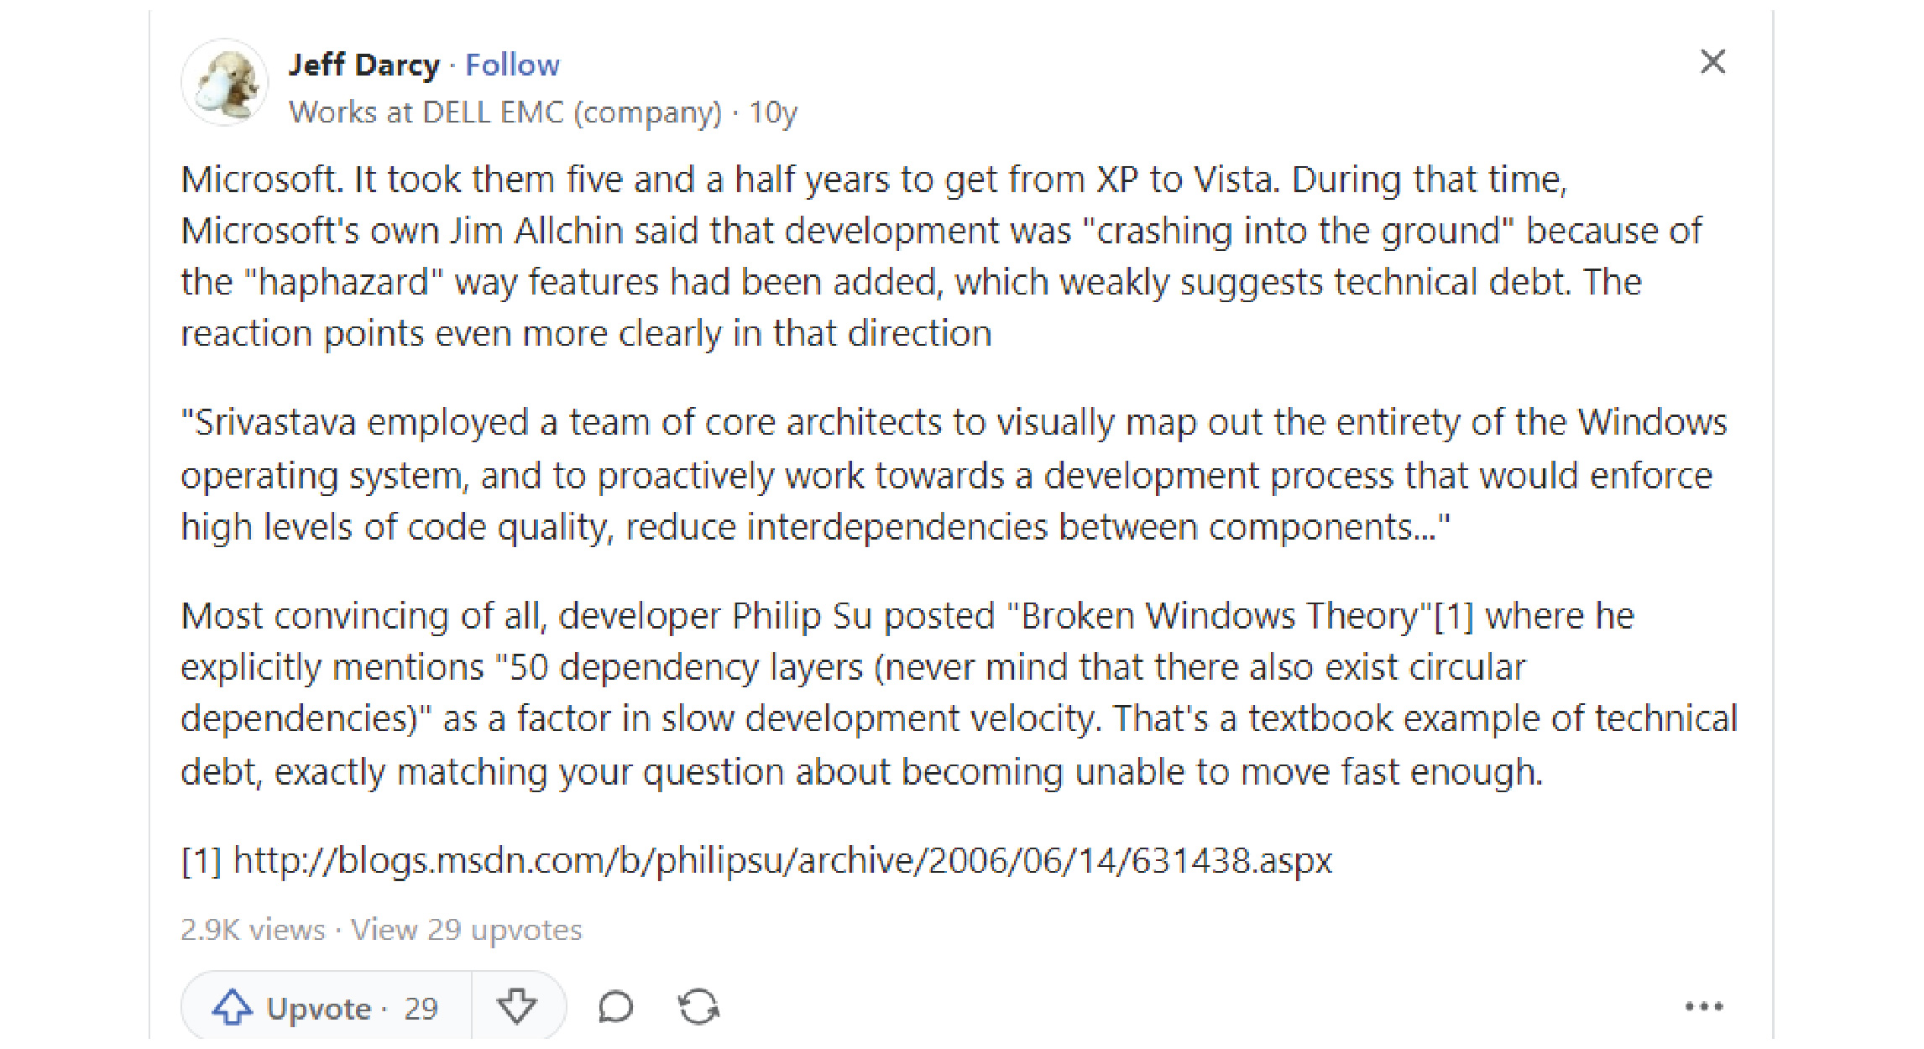The height and width of the screenshot is (1049, 1924).
Task: Click the [1] marker preceding the URL
Action: 201,860
